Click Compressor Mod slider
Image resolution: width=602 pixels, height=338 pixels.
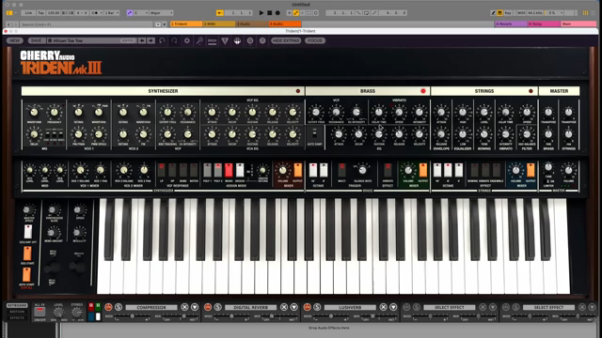[133, 316]
